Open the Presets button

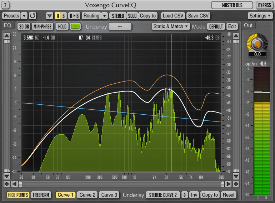pos(11,16)
